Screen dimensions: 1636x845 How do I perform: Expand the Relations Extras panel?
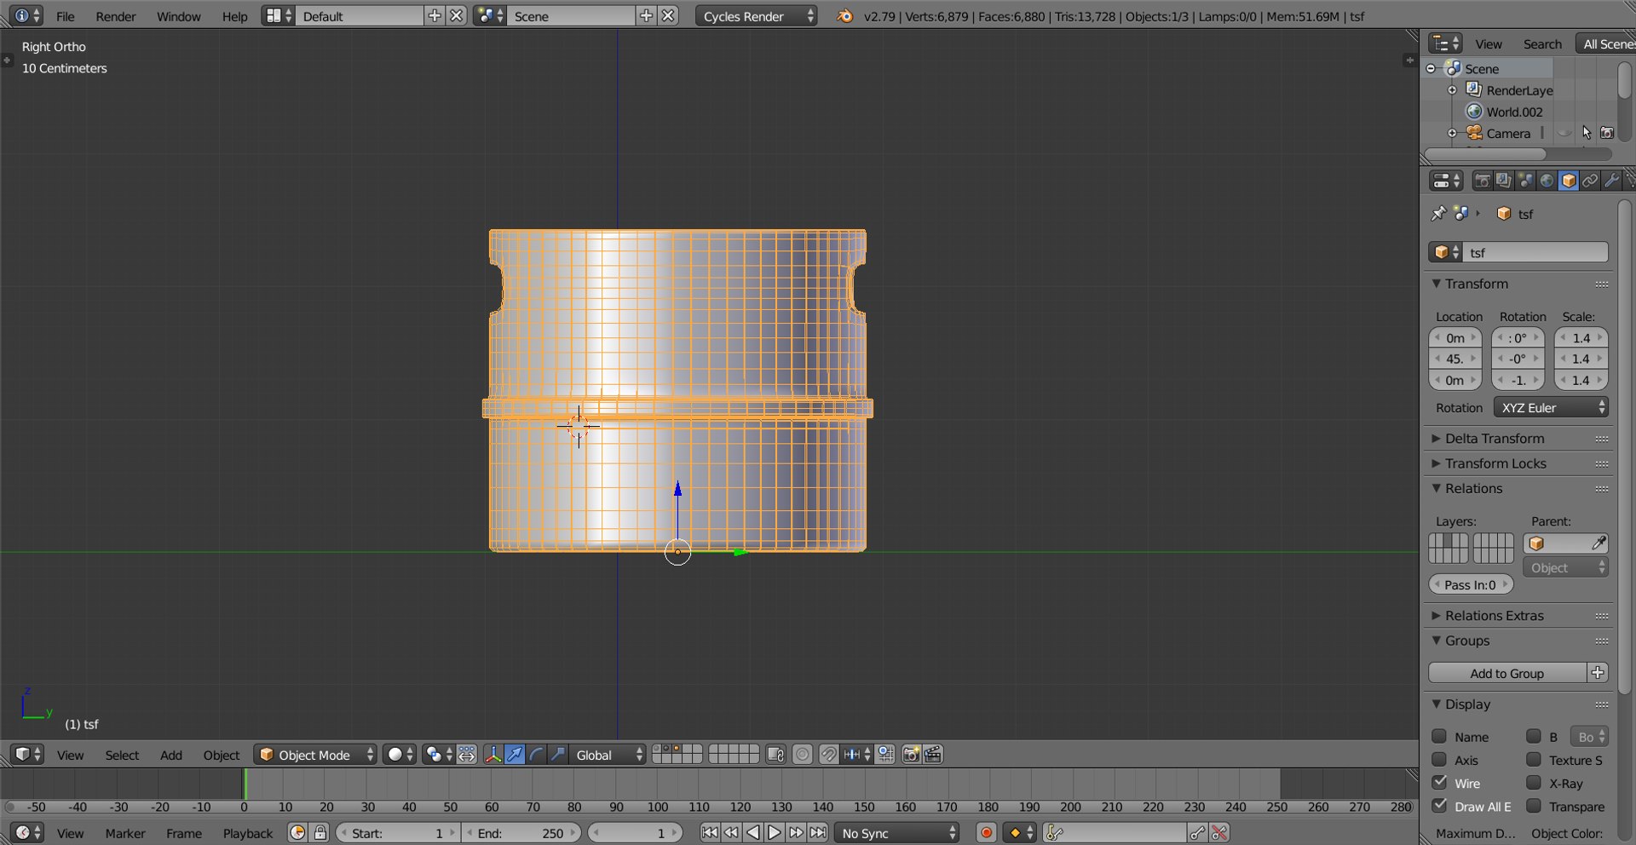(x=1495, y=616)
